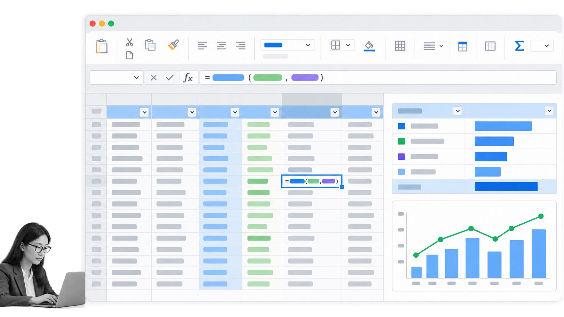Image resolution: width=564 pixels, height=317 pixels.
Task: Click the blank page icon below the scissors
Action: 130,55
